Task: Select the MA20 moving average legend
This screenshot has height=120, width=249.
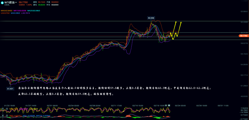Action: (x=34, y=11)
